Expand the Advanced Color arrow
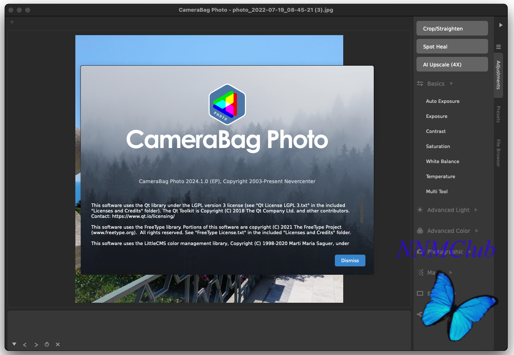The width and height of the screenshot is (514, 355). (477, 231)
